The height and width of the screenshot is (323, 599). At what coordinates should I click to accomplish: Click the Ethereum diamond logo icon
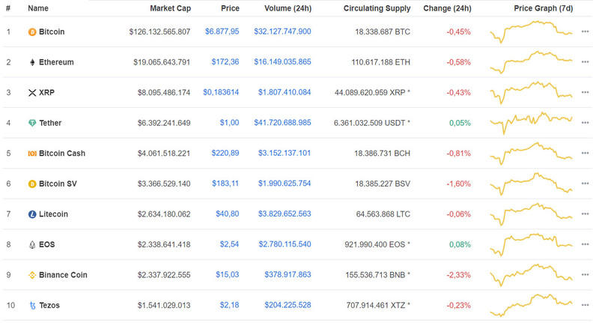(x=31, y=62)
